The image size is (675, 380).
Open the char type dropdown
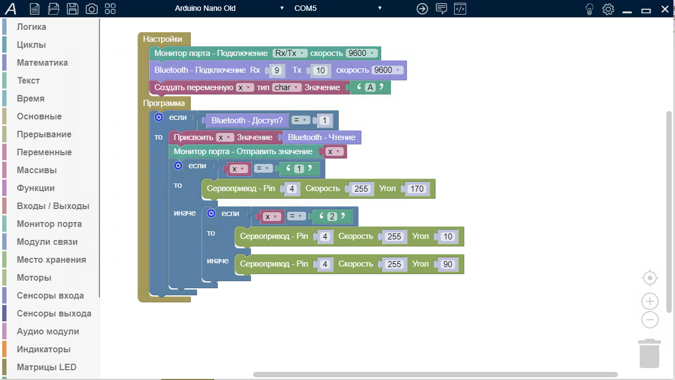[287, 87]
